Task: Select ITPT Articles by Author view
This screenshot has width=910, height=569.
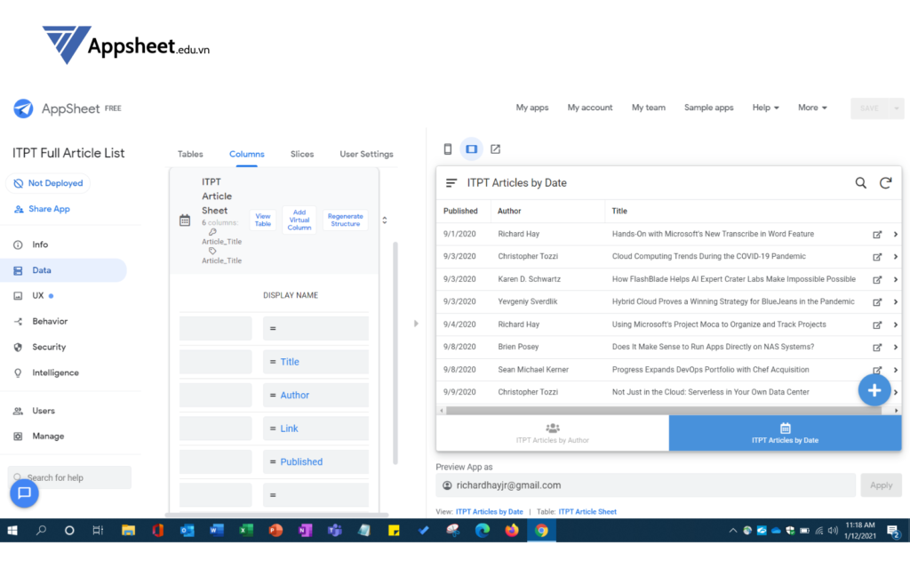Action: click(x=553, y=433)
